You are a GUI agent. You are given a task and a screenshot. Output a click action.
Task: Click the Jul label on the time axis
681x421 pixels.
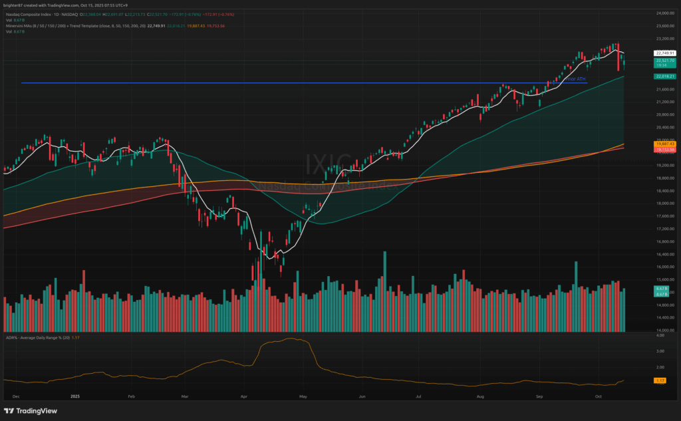pyautogui.click(x=419, y=395)
